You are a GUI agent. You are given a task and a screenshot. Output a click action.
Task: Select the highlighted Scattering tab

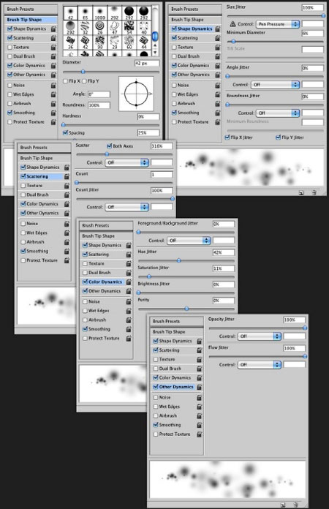pyautogui.click(x=40, y=176)
